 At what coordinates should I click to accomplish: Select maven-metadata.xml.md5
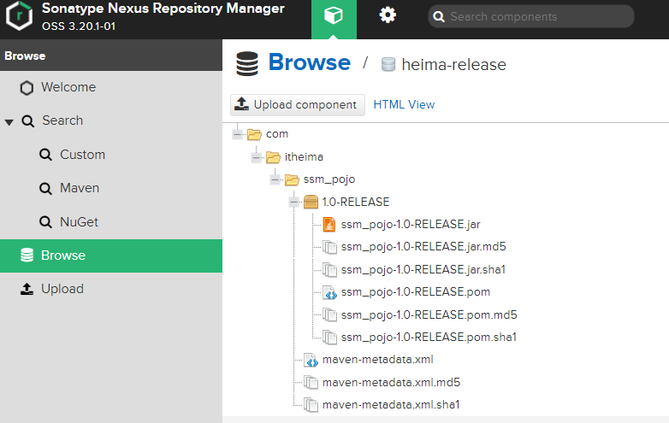[391, 383]
